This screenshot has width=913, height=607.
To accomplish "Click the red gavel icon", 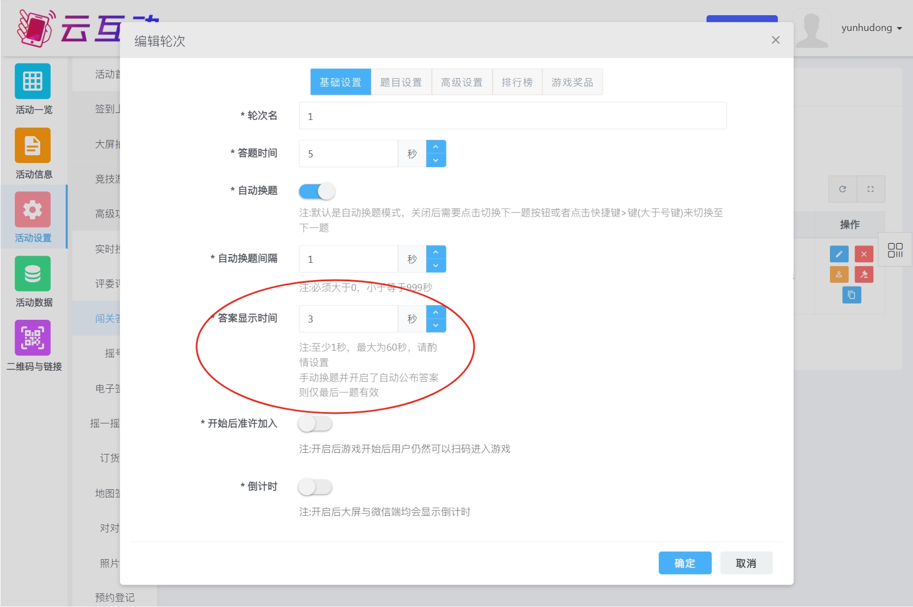I will pos(864,274).
